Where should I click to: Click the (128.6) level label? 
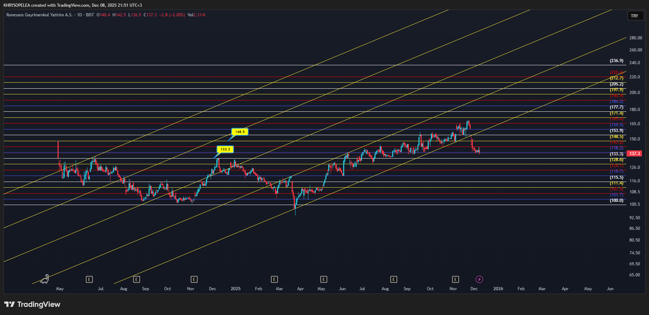tap(617, 160)
